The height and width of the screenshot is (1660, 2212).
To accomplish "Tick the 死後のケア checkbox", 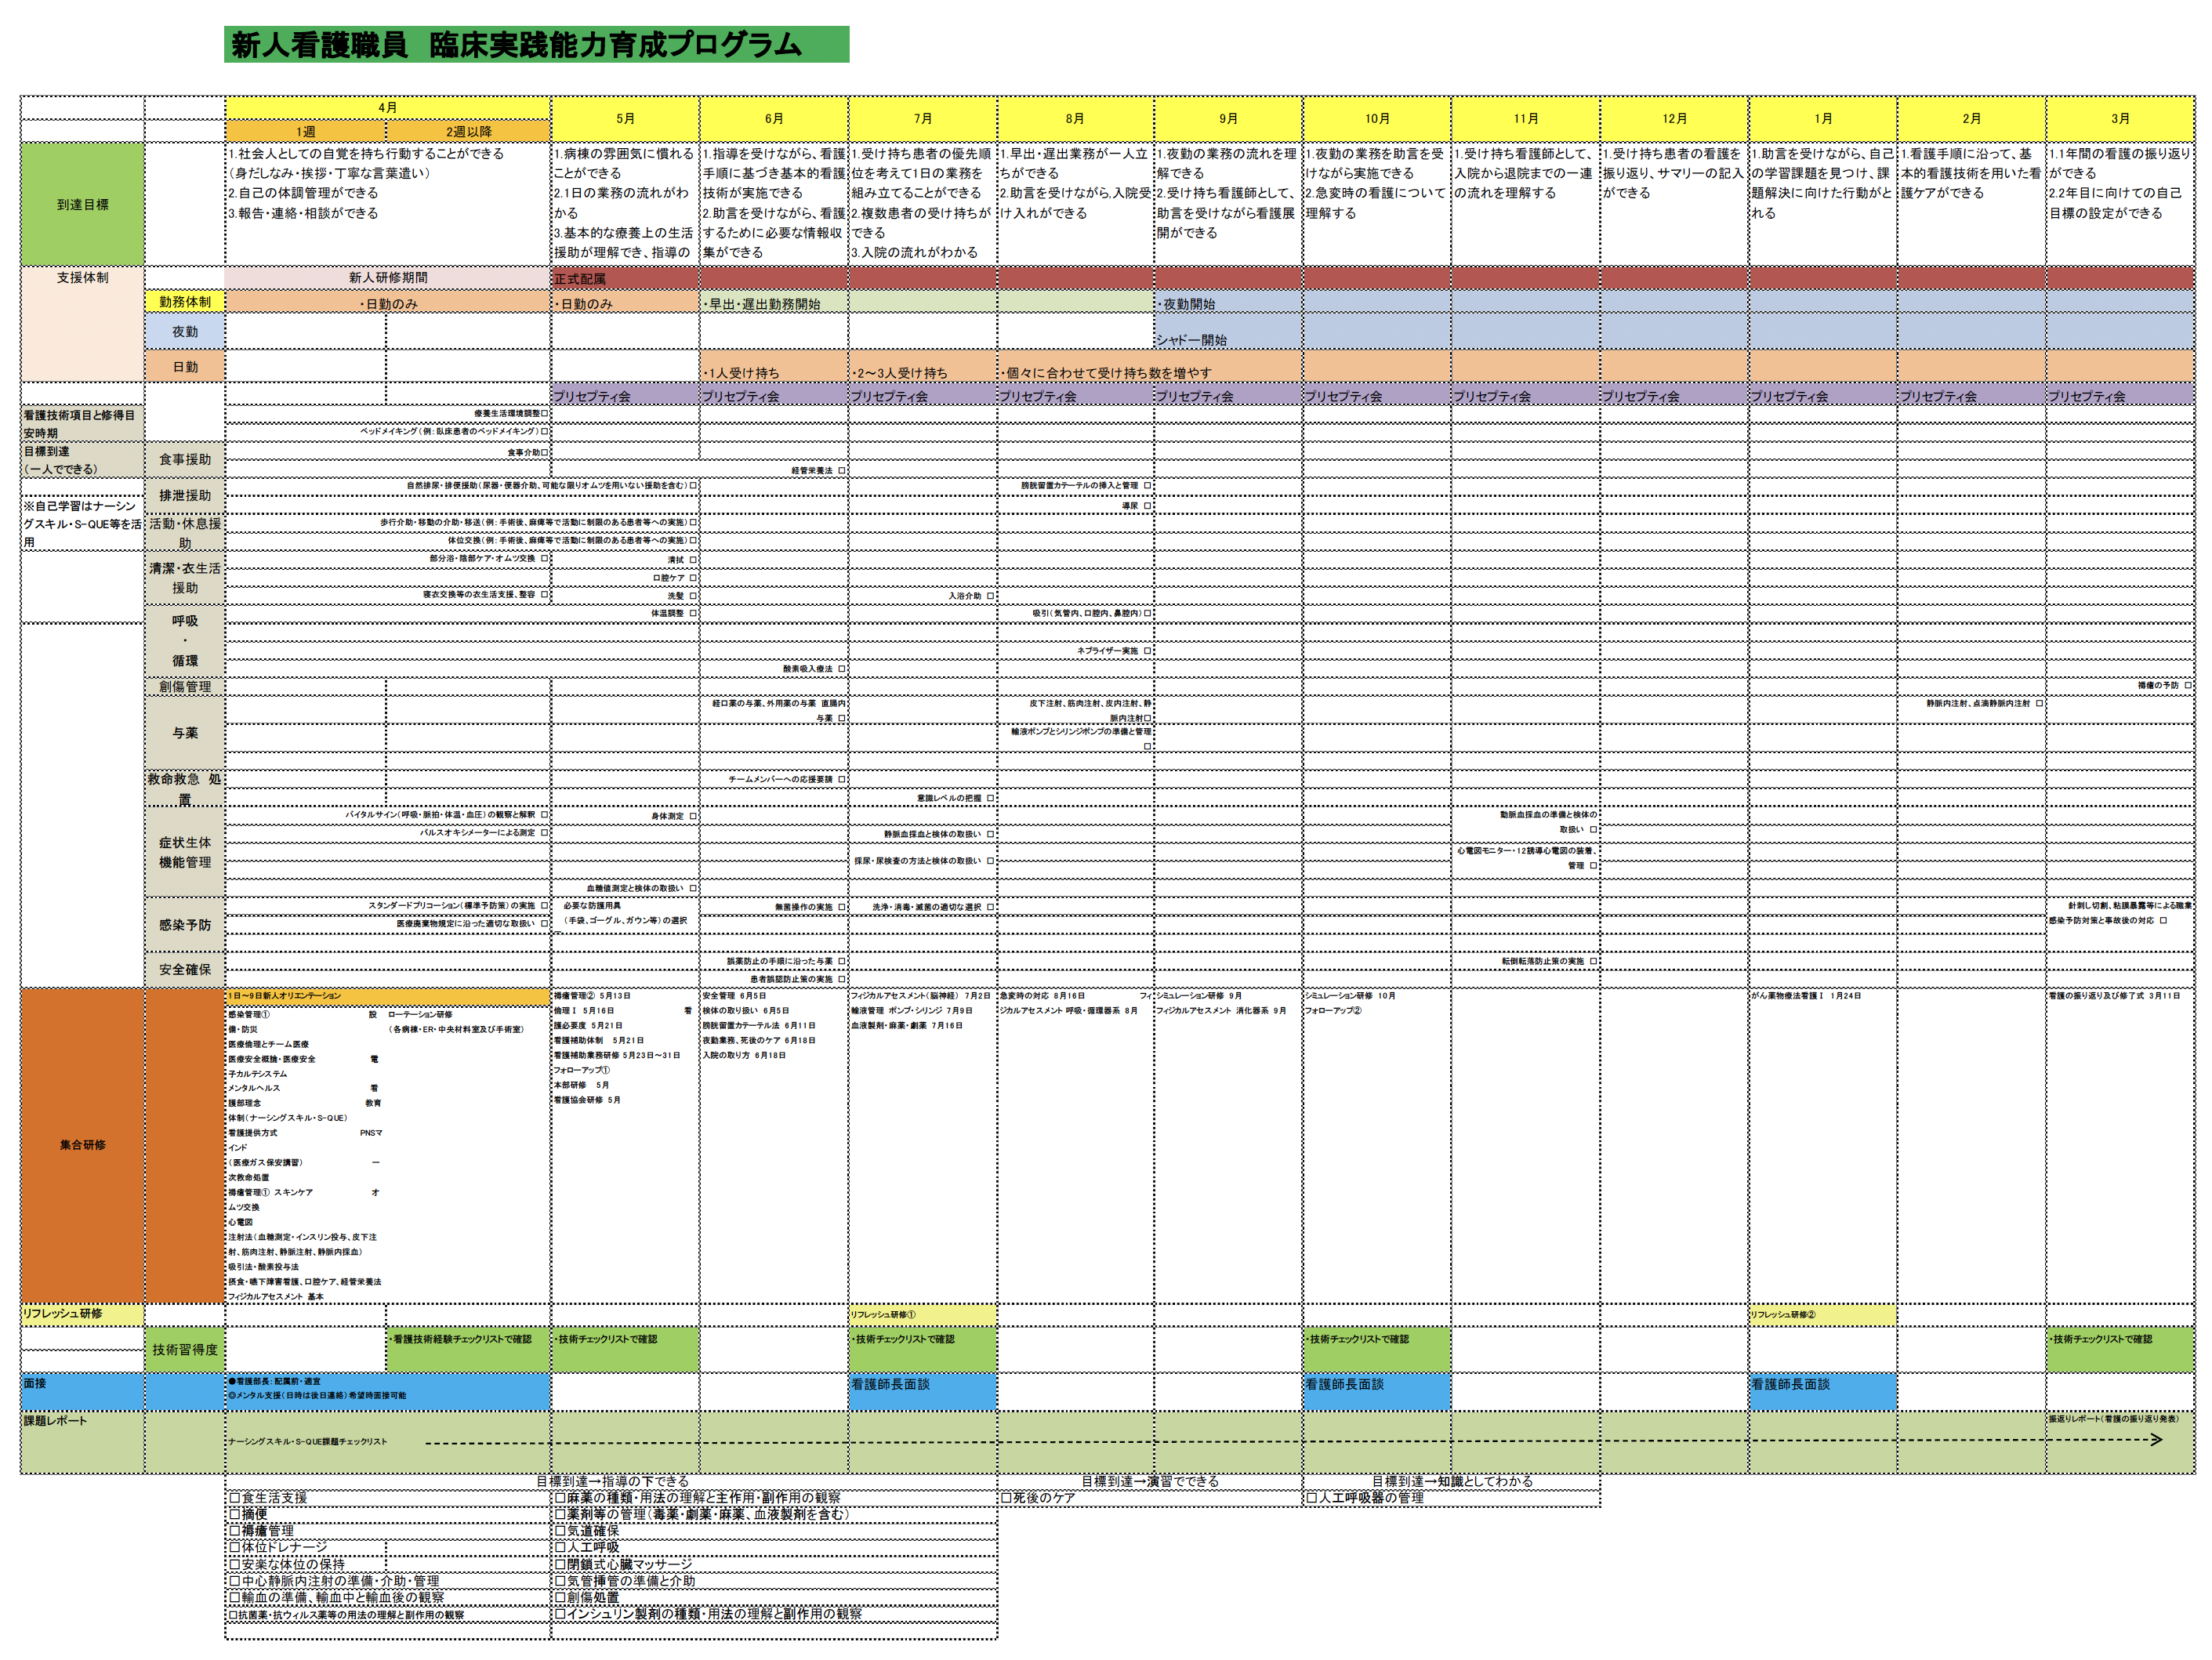I will click(x=1006, y=1498).
